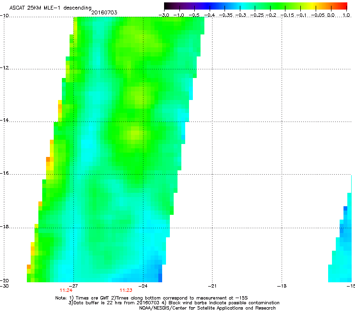Click the -10 latitude axis label
This screenshot has width=355, height=311.
point(4,16)
